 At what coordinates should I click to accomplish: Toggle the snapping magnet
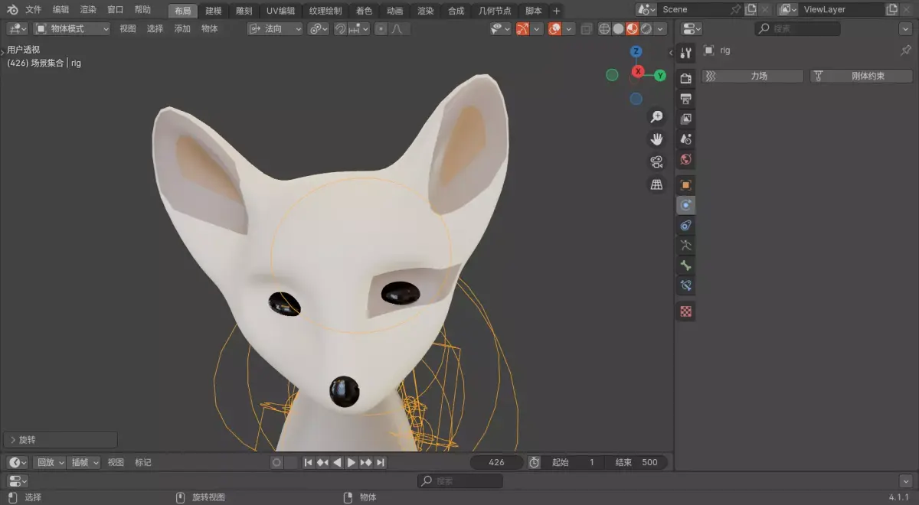point(342,28)
